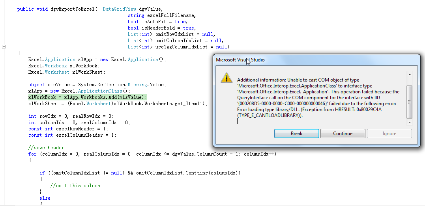Click the 'else' keyword

point(45,198)
